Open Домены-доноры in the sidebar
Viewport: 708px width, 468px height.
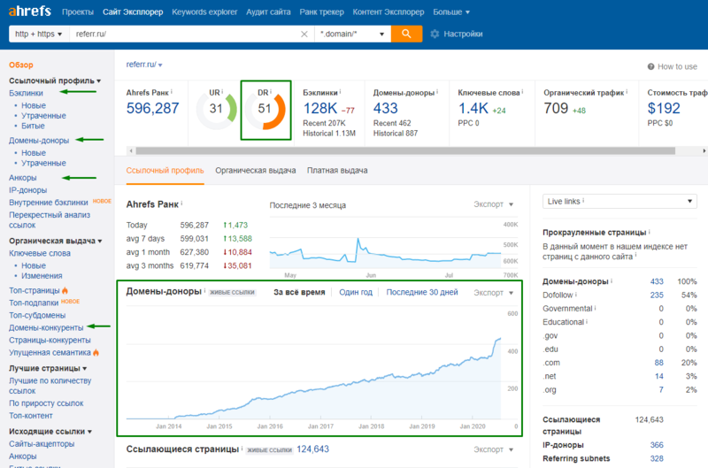39,141
